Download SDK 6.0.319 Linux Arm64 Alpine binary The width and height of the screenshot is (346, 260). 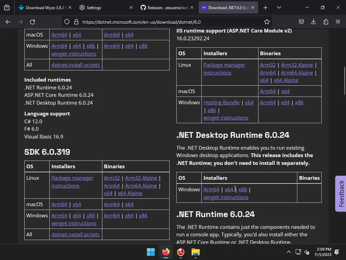(141, 186)
